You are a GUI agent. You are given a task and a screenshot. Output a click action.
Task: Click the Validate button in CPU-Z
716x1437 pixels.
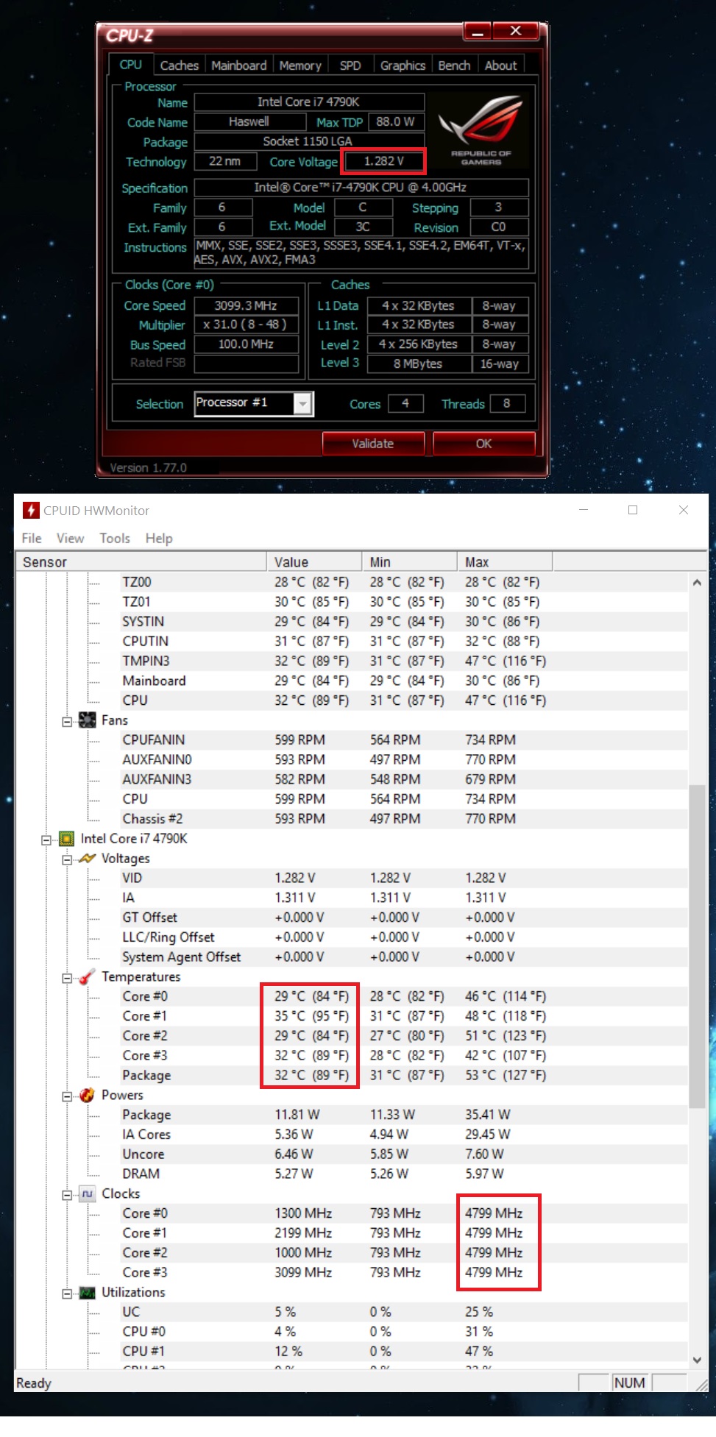(x=373, y=443)
